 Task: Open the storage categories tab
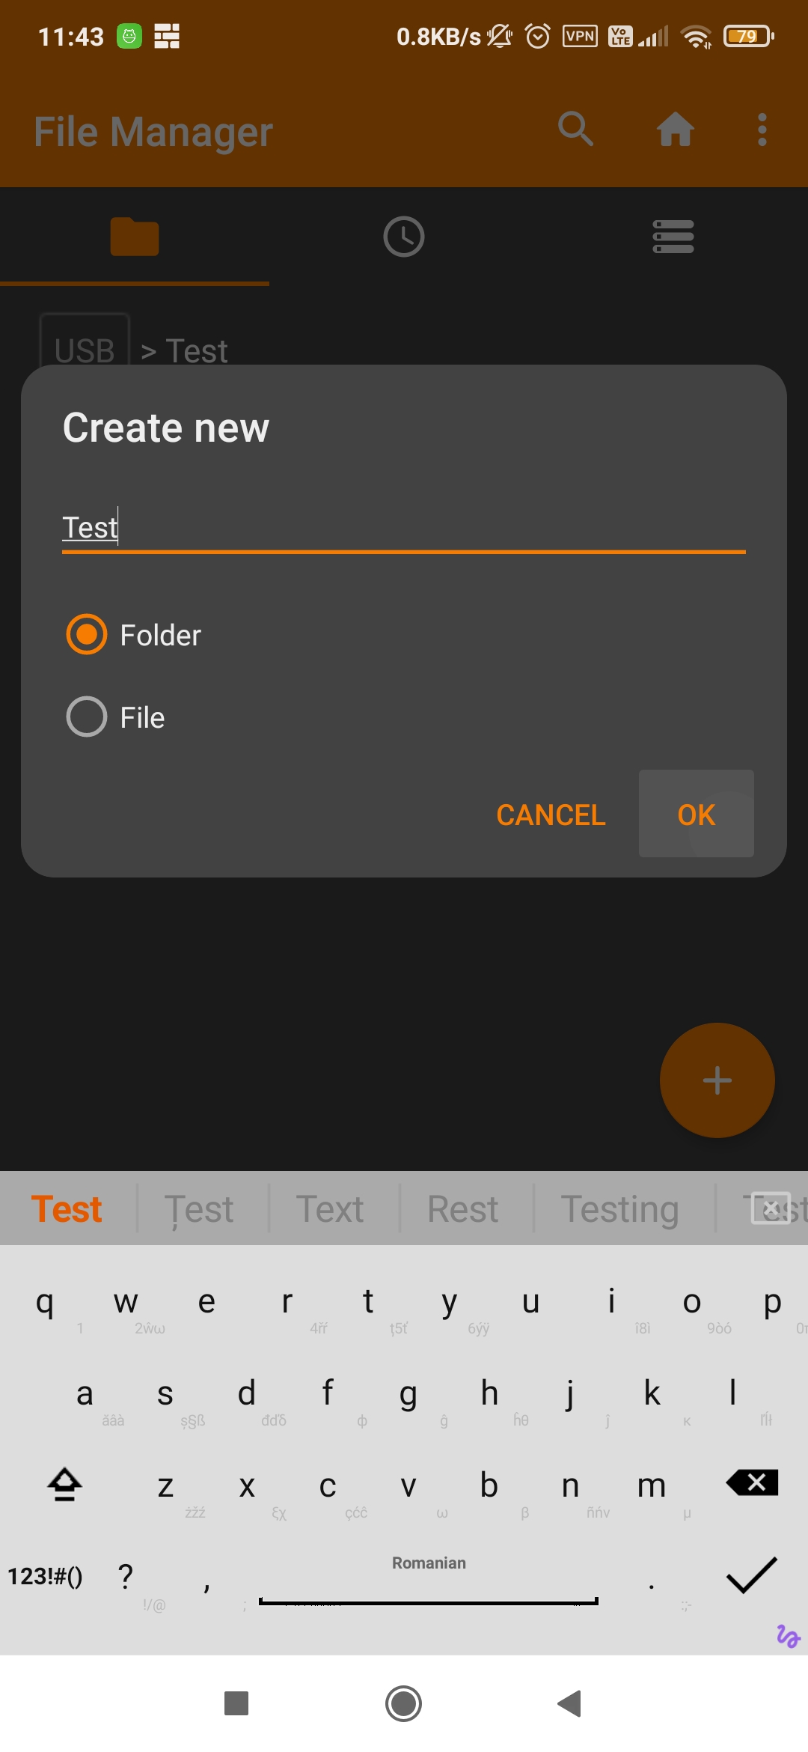click(672, 236)
